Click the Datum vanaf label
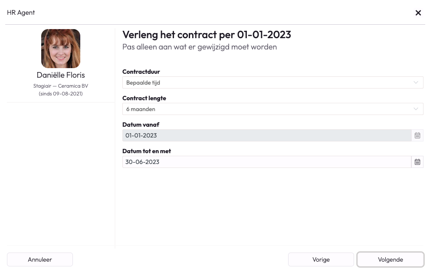This screenshot has height=279, width=430. 141,125
